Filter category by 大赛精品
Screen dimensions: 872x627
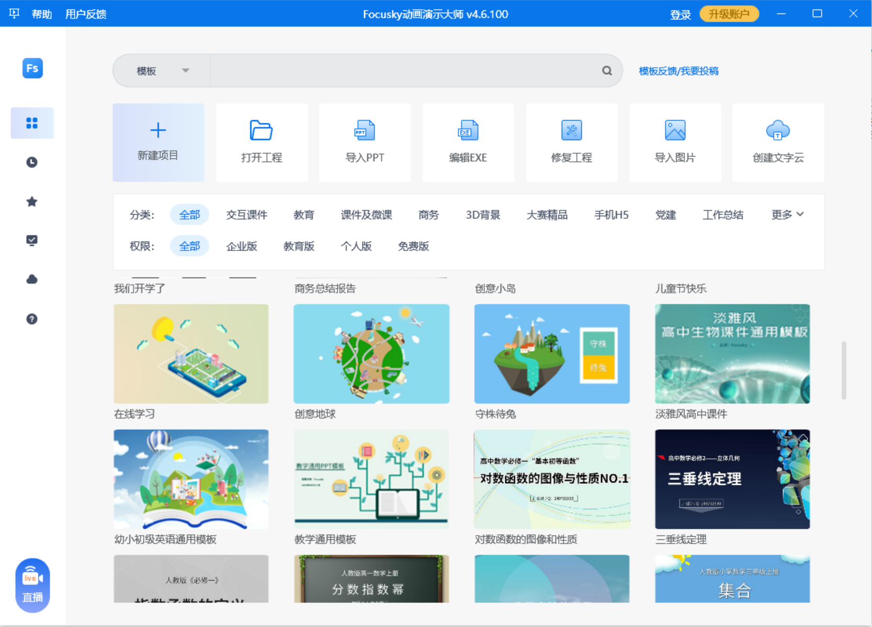point(547,215)
